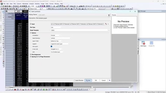Open the Plot menu

pyautogui.click(x=15, y=4)
